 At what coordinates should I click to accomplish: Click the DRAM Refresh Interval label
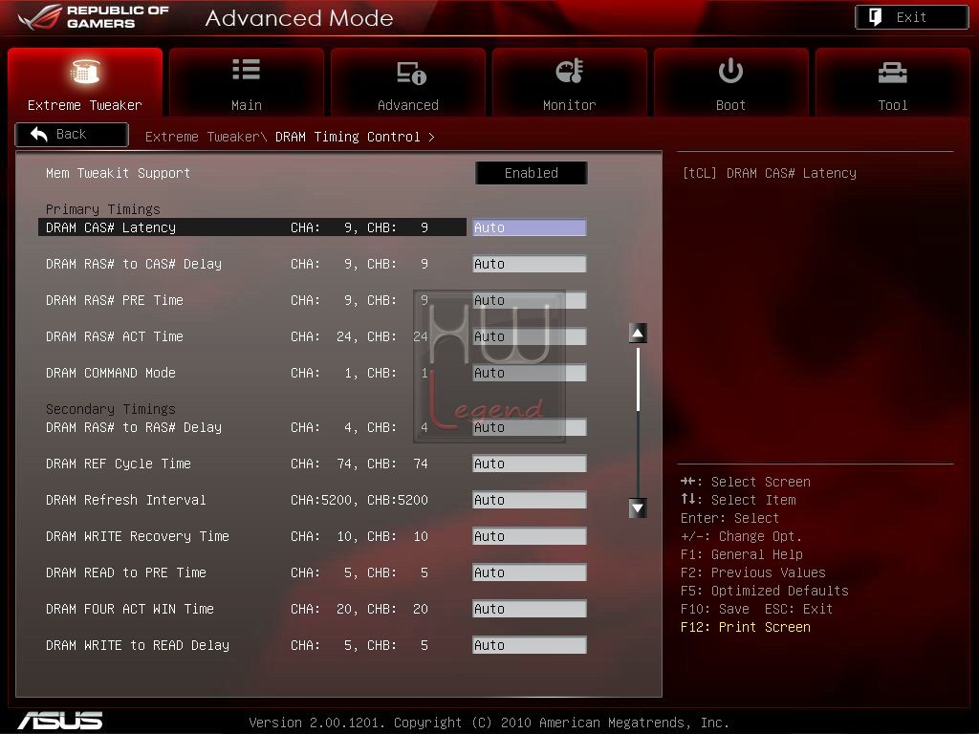tap(125, 500)
